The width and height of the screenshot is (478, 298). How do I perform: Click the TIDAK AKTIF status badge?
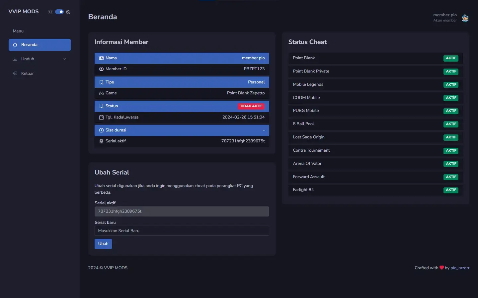[x=251, y=106]
